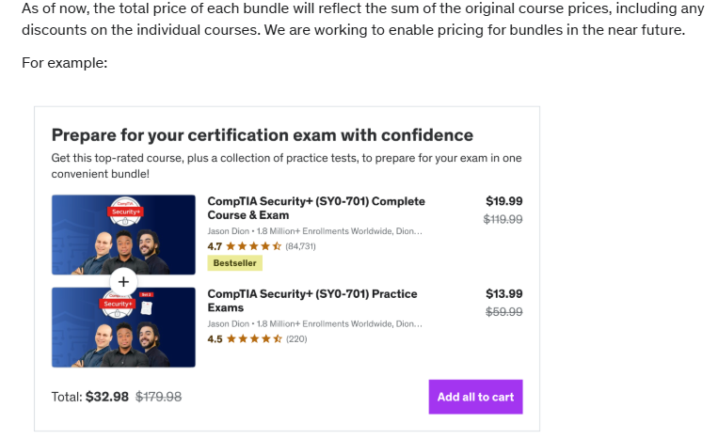Click the bundle heading about certification exam

click(x=262, y=134)
